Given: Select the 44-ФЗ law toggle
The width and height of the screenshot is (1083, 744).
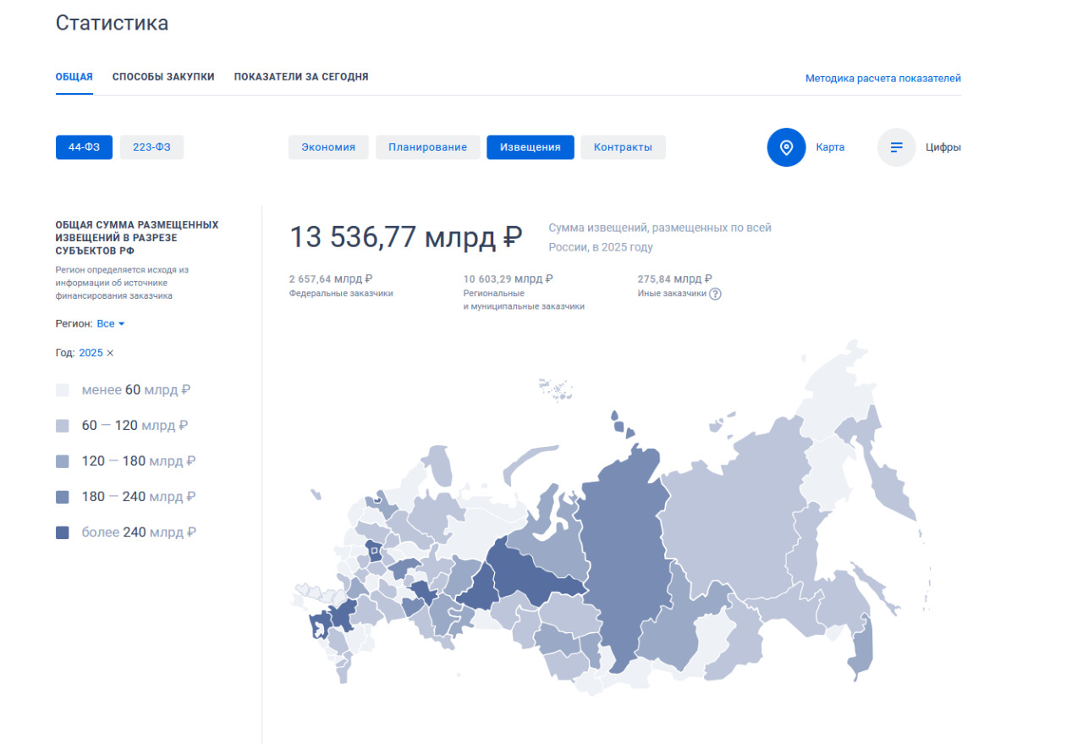Looking at the screenshot, I should pyautogui.click(x=84, y=147).
